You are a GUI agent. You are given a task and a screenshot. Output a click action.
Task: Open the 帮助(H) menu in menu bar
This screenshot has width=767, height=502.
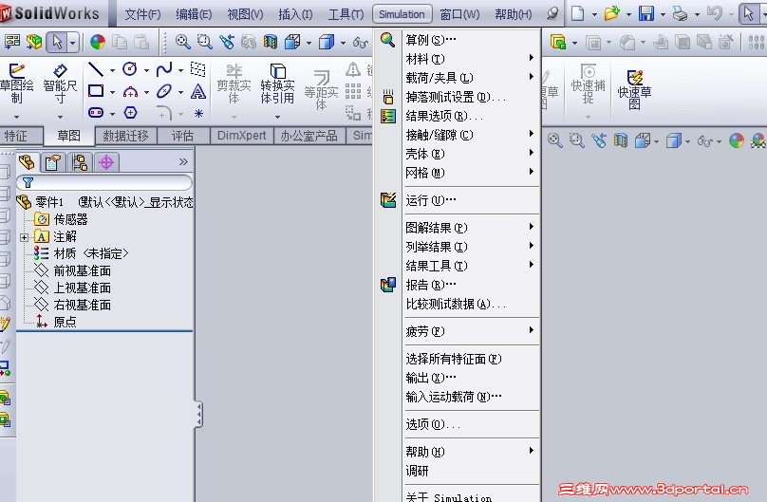(x=514, y=14)
